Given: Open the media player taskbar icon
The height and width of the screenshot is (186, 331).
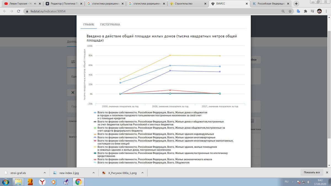Looking at the screenshot, I should coord(54,182).
